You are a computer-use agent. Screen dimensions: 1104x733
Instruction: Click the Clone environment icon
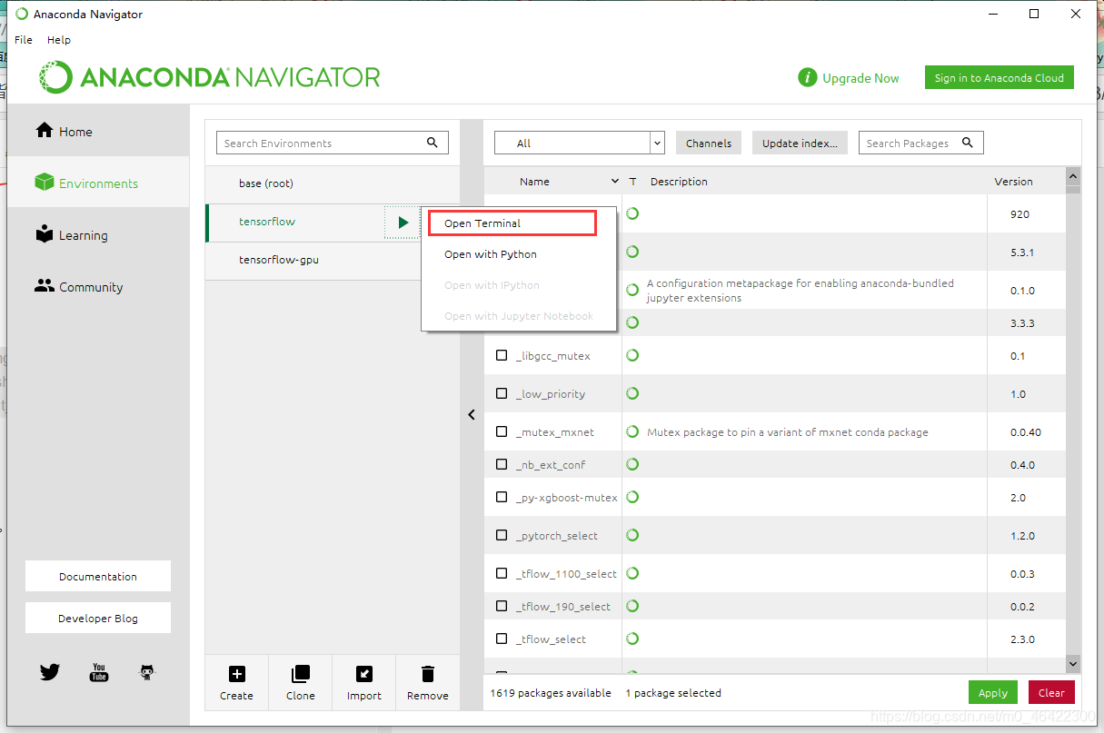(300, 674)
